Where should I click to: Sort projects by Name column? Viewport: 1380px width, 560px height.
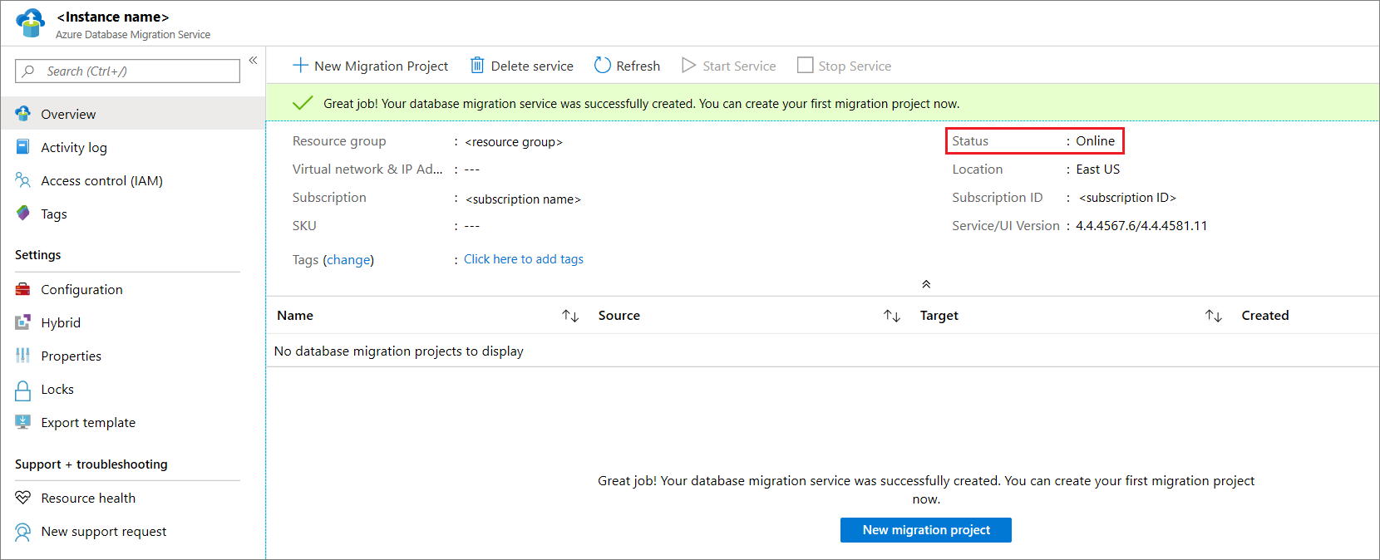pyautogui.click(x=570, y=316)
